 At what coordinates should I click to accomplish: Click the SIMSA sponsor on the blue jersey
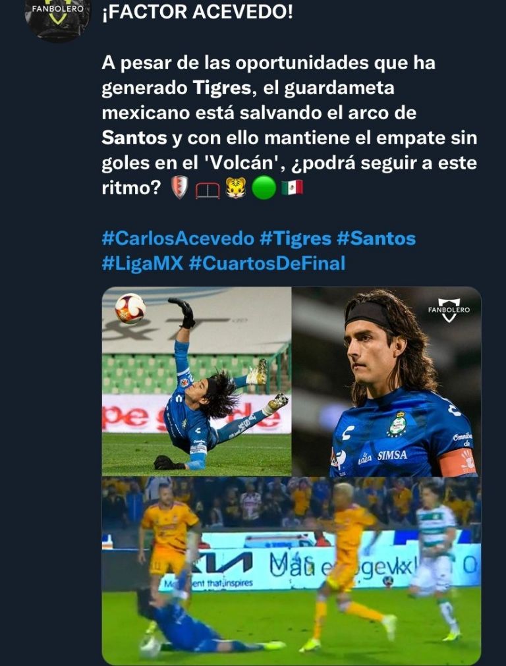pos(392,455)
